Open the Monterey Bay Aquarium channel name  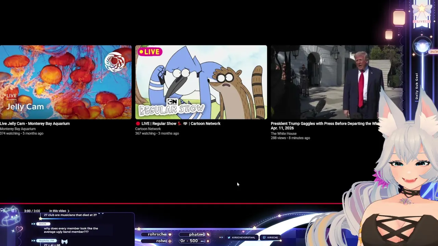click(x=18, y=129)
